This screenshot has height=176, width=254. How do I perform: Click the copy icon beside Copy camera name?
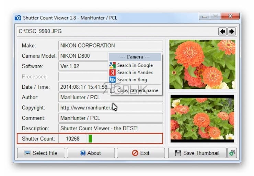point(113,90)
